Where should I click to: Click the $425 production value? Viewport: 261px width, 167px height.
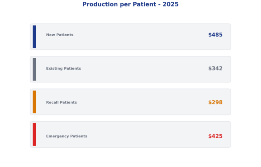click(215, 136)
